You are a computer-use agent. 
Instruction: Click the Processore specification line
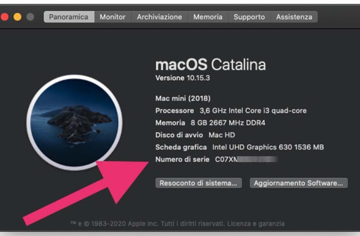click(231, 111)
